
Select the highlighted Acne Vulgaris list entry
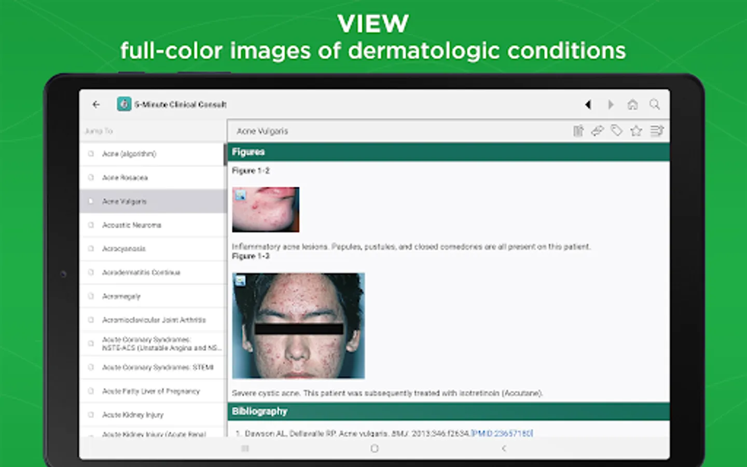point(153,201)
